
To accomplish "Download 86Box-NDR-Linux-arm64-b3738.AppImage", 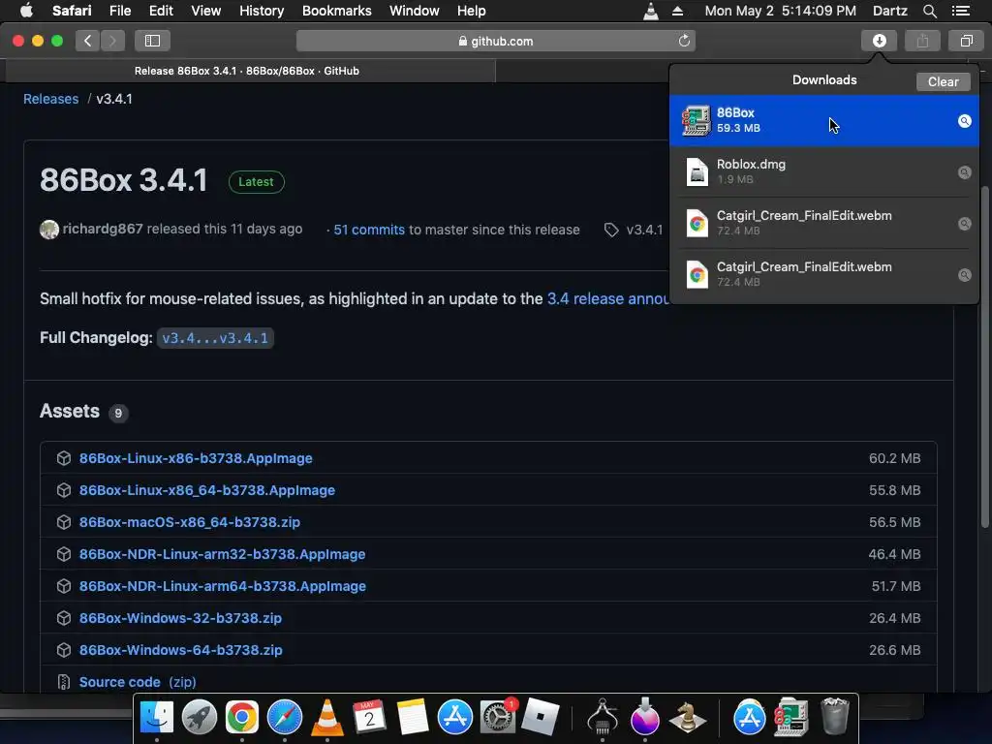I will 222,586.
